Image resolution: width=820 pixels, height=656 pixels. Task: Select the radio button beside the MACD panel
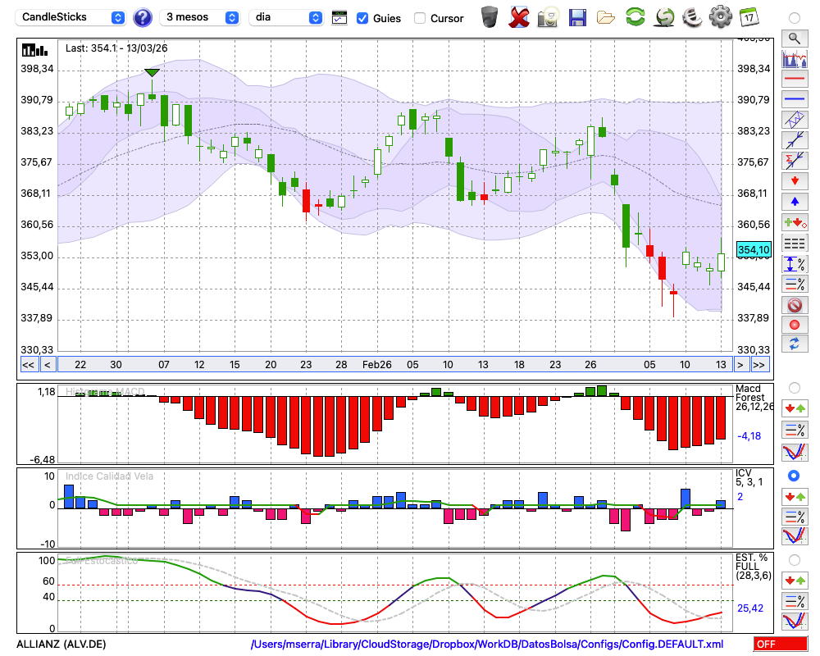click(x=794, y=387)
